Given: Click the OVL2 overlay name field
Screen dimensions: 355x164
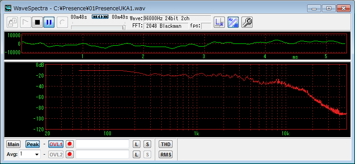Looking at the screenshot, I should click(102, 154).
